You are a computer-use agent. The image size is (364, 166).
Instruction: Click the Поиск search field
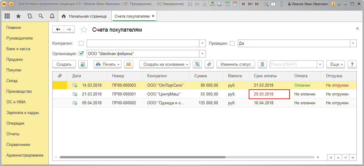click(x=293, y=64)
